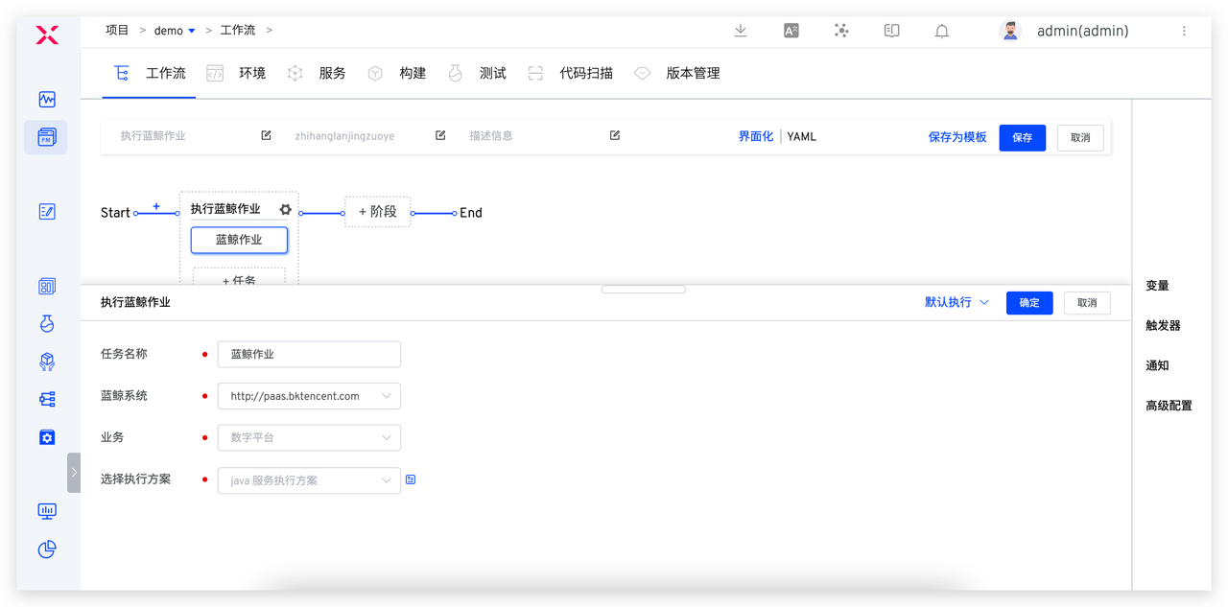This screenshot has width=1228, height=607.
Task: Select the 界面化 view mode
Action: [756, 136]
